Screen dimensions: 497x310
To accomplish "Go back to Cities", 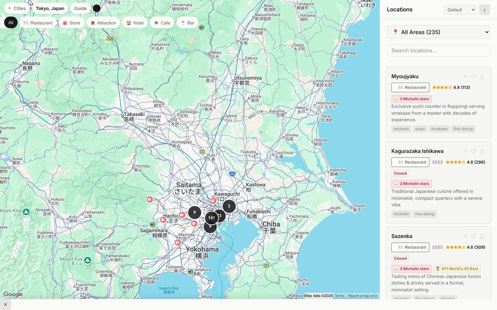I will (17, 8).
